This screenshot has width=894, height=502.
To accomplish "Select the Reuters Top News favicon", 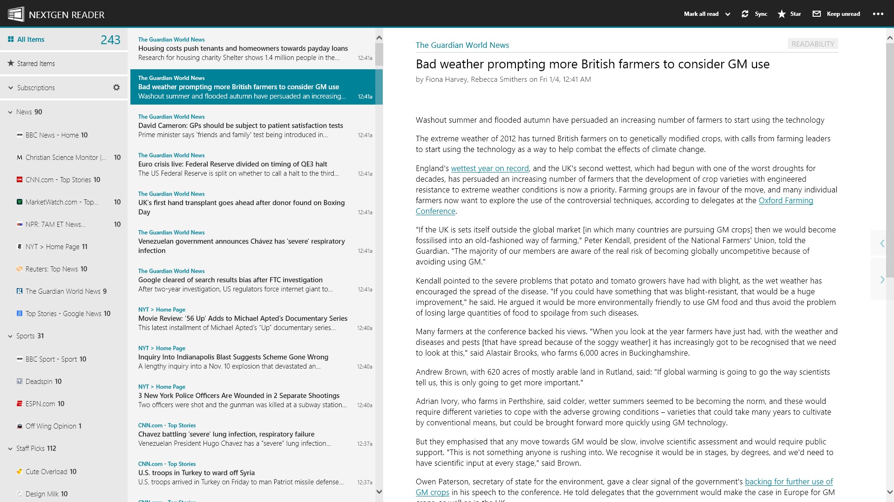I will [19, 269].
